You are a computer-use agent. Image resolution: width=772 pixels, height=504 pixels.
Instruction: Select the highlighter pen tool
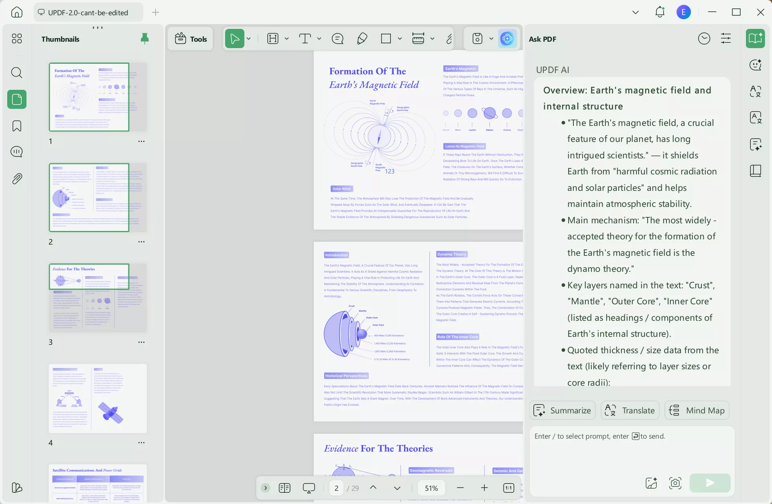pyautogui.click(x=362, y=39)
